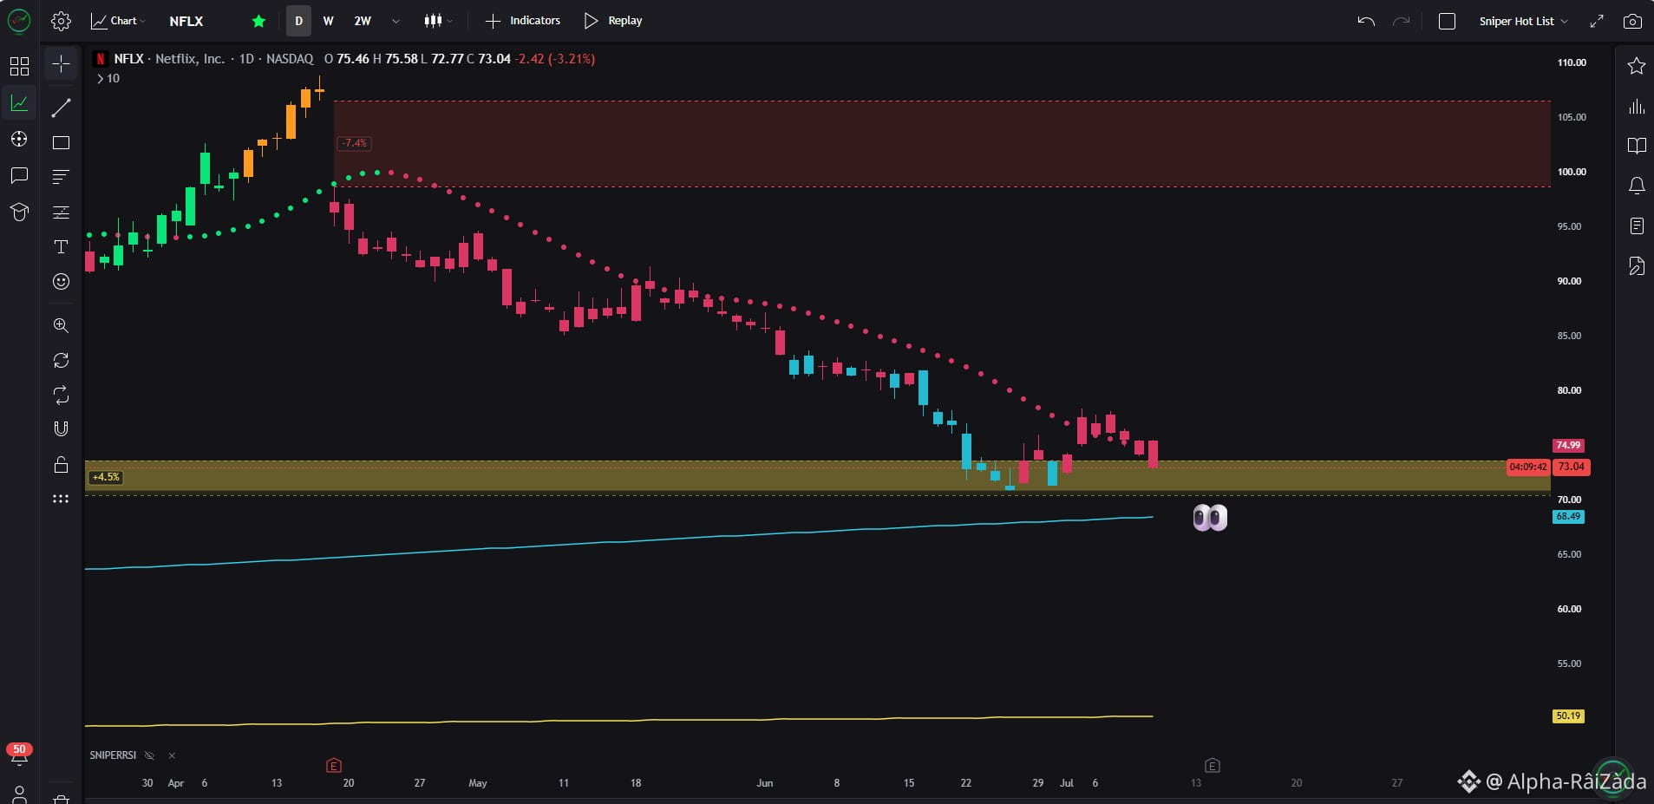Open the Chart dropdown menu
Image resolution: width=1654 pixels, height=804 pixels.
118,21
